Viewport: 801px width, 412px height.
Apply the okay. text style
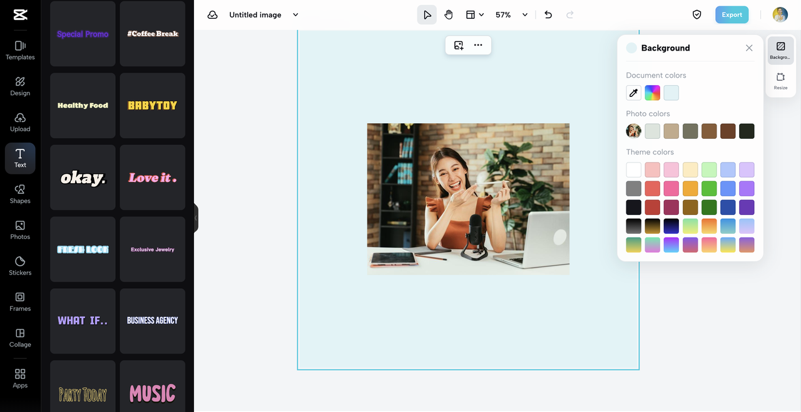click(83, 178)
